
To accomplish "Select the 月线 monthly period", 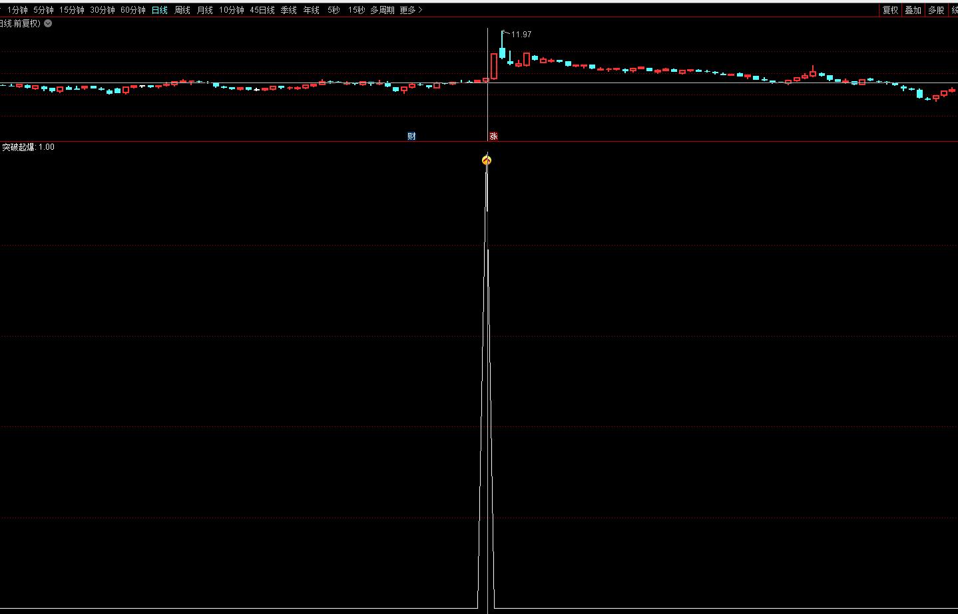I will click(x=204, y=10).
